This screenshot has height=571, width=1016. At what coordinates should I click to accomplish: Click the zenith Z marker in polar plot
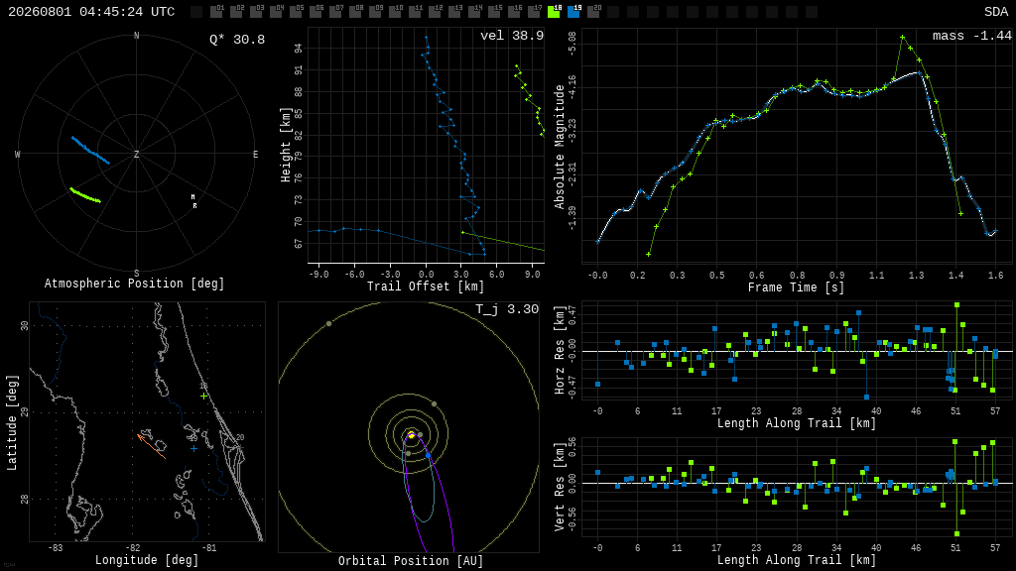point(136,154)
